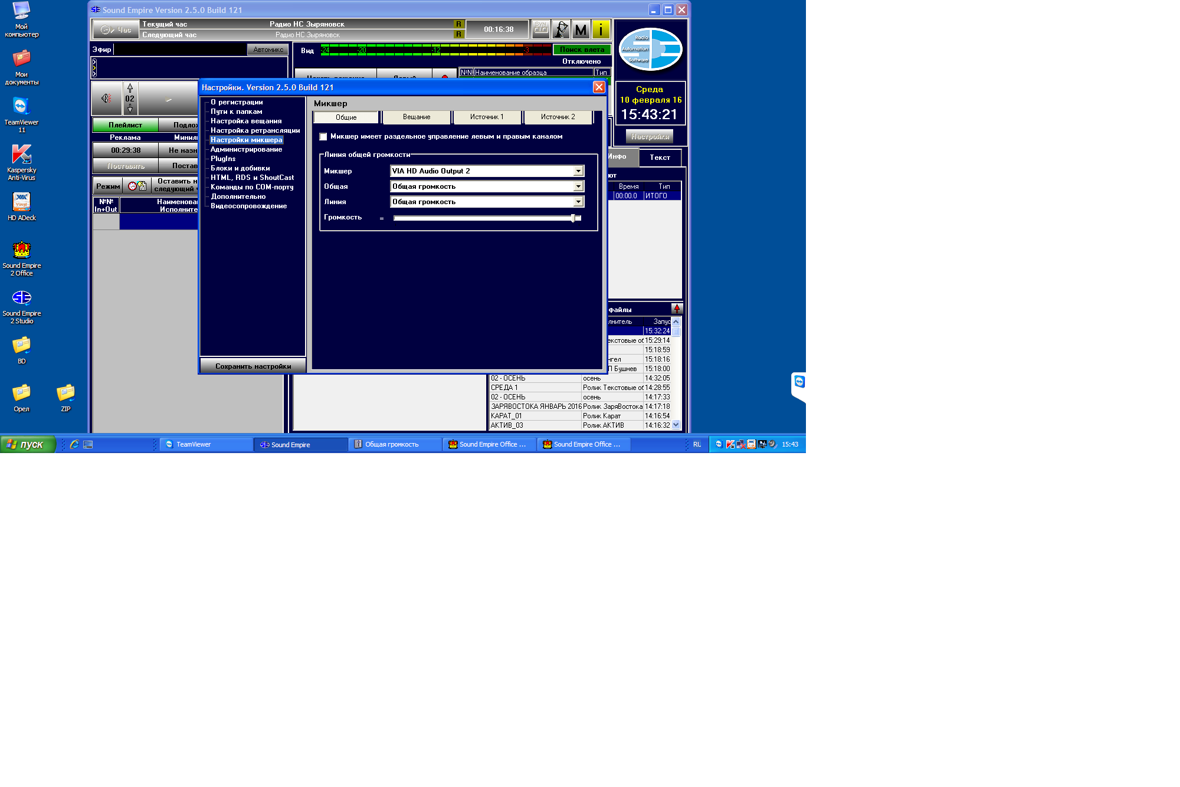Viewport: 1180px width, 787px height.
Task: Open HD ADeck desktop shortcut
Action: pyautogui.click(x=21, y=206)
